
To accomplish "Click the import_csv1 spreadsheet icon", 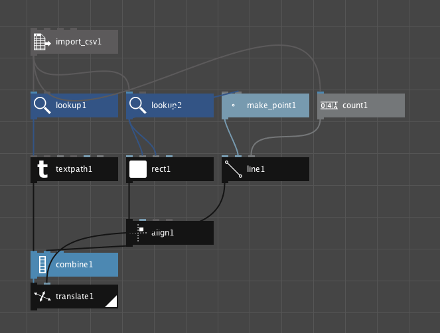I will point(42,42).
